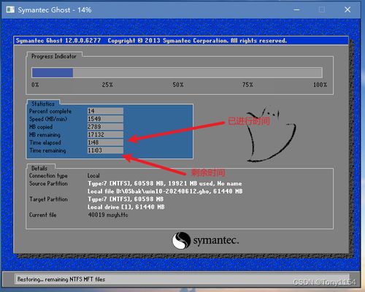Screen dimensions: 365x292
Task: Click the Restoring remaining NTFS MFT files status
Action: click(61, 280)
